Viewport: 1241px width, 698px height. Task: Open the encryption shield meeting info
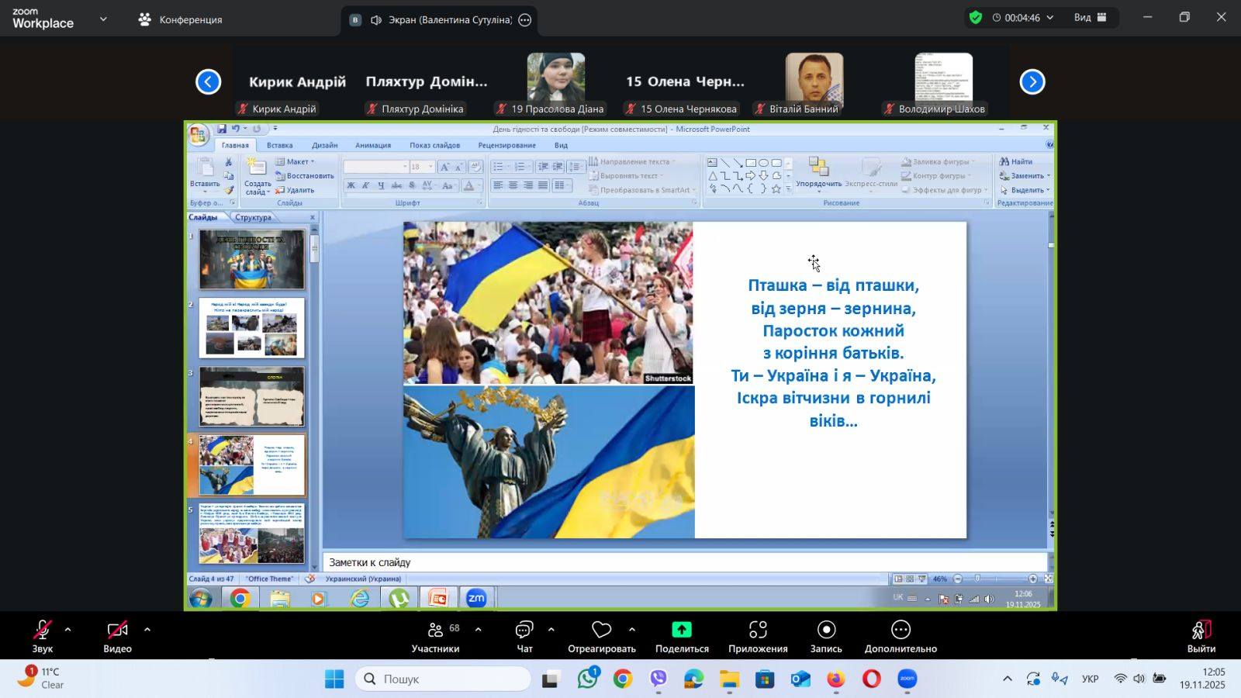click(975, 17)
